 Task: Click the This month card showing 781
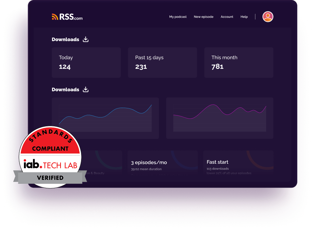pos(238,62)
